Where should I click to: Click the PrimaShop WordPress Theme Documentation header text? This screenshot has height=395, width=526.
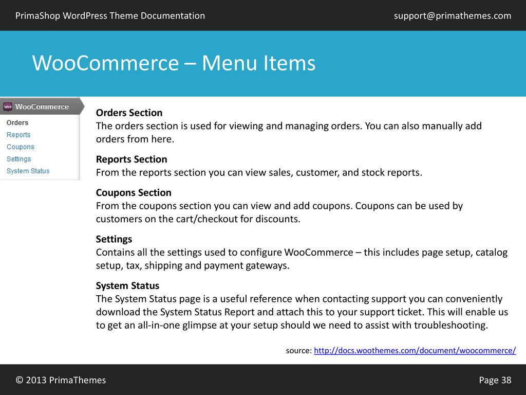[110, 16]
